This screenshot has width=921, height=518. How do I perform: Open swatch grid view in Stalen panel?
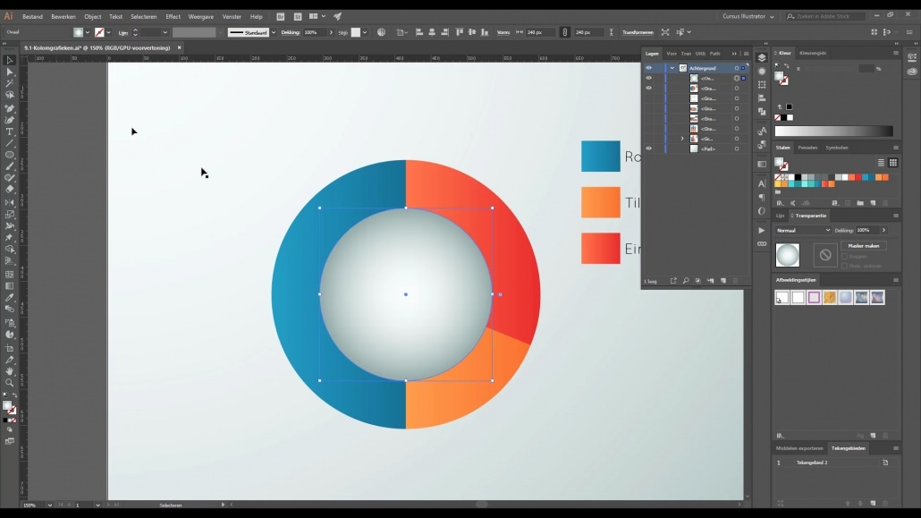[x=893, y=163]
